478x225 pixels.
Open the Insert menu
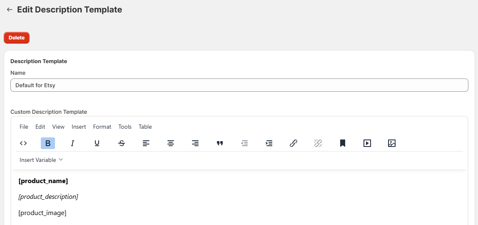point(79,127)
